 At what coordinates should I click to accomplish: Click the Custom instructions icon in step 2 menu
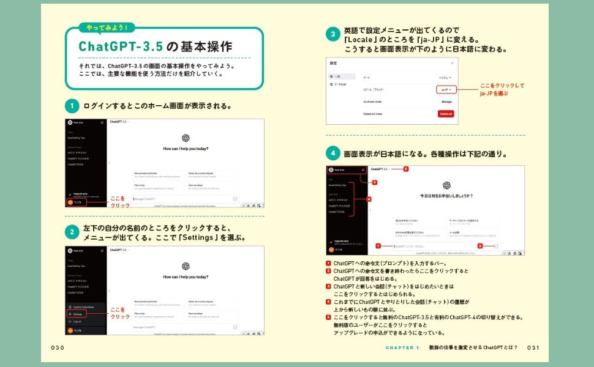(x=70, y=307)
